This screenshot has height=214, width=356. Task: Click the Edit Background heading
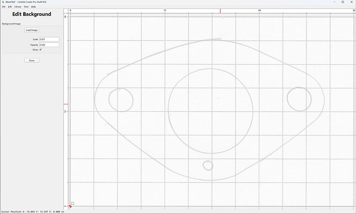click(x=31, y=14)
